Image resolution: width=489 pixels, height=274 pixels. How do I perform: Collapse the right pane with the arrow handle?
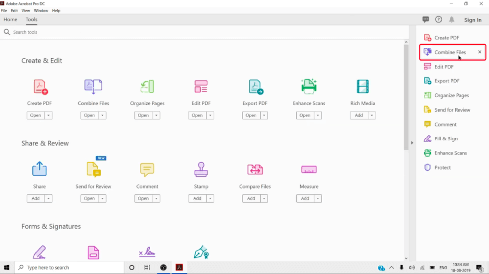click(412, 143)
